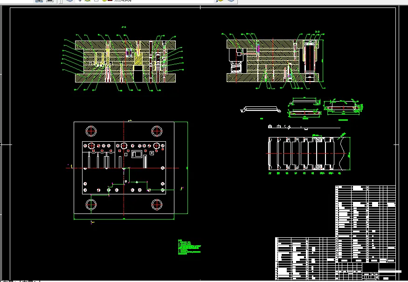This screenshot has width=408, height=282.
Task: Select the section label above the left section view
Action: (124, 27)
